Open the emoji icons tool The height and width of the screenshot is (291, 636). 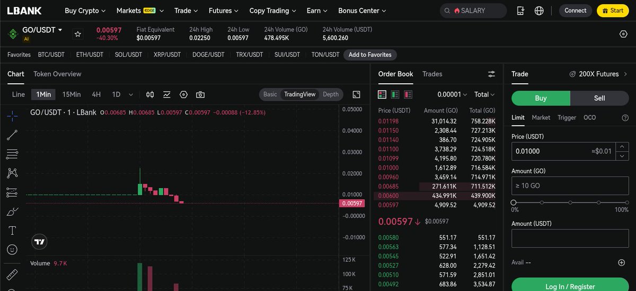12,249
